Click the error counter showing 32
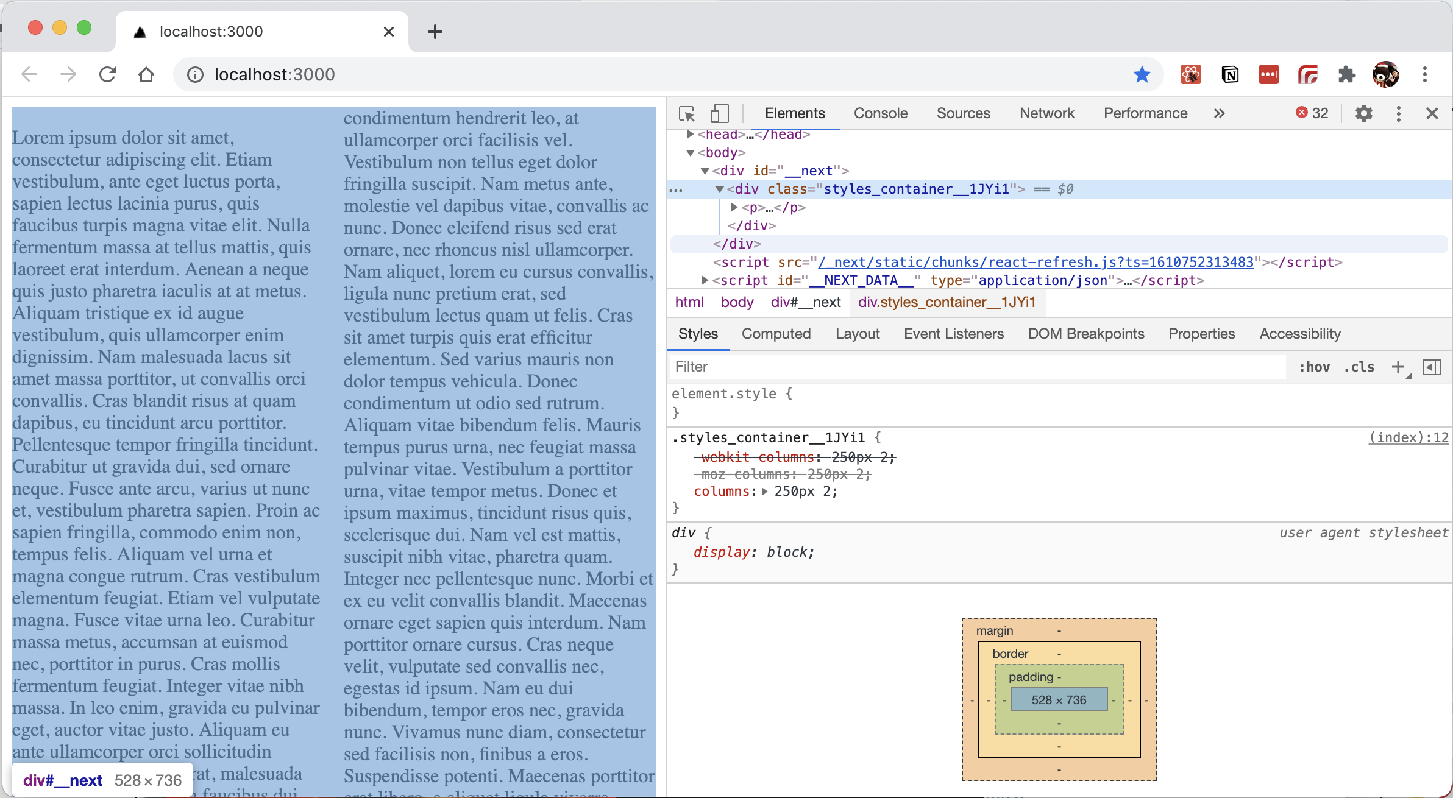The image size is (1453, 798). [1312, 113]
